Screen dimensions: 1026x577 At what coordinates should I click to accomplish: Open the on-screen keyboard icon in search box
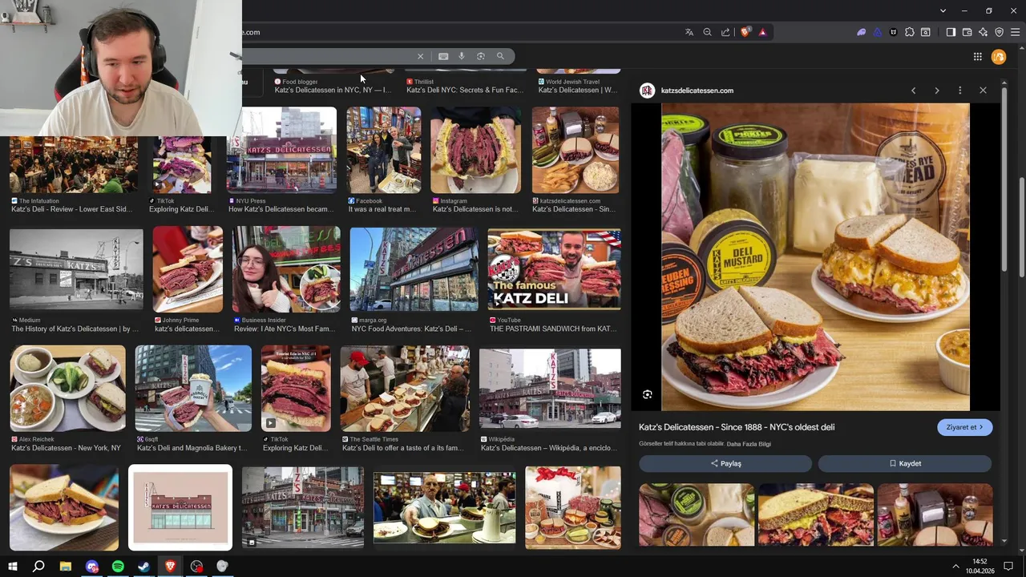point(443,56)
